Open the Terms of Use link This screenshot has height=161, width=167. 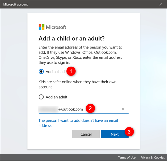pyautogui.click(x=127, y=157)
